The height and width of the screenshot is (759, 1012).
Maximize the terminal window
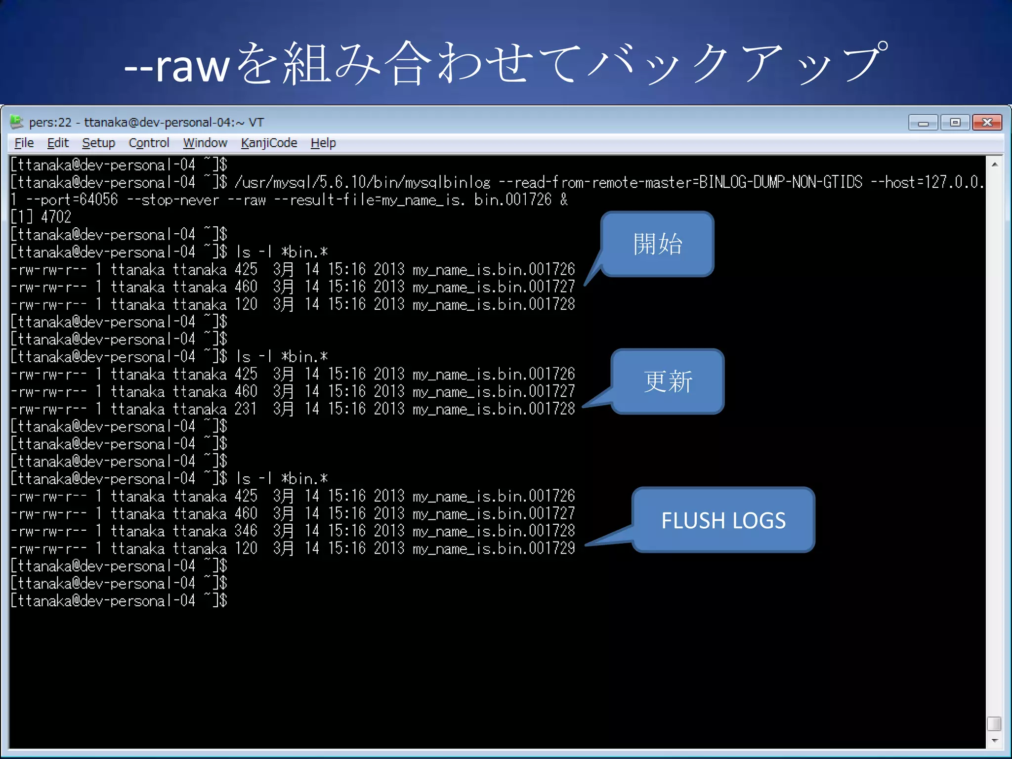(955, 122)
